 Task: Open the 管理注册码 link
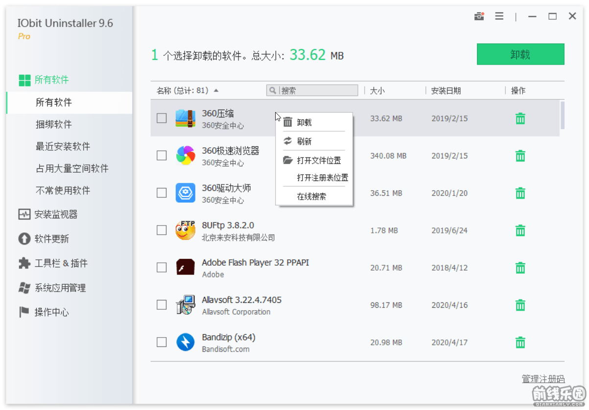pos(543,379)
